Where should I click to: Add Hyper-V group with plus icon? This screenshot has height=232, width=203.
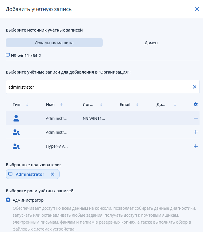tap(196, 146)
